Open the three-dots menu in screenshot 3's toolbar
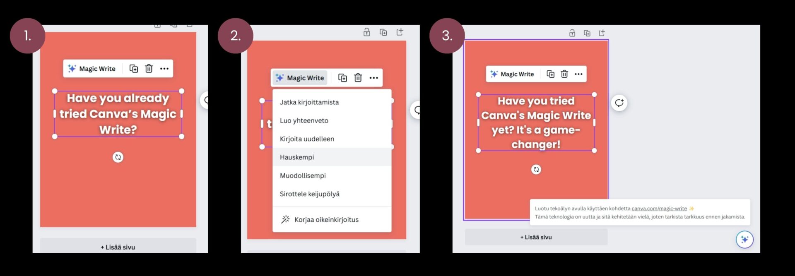The width and height of the screenshot is (795, 276). click(578, 74)
